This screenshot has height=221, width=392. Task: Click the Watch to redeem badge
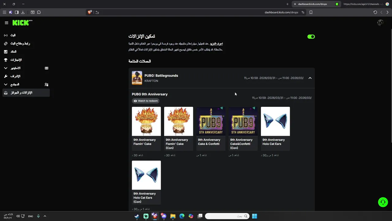pyautogui.click(x=146, y=101)
